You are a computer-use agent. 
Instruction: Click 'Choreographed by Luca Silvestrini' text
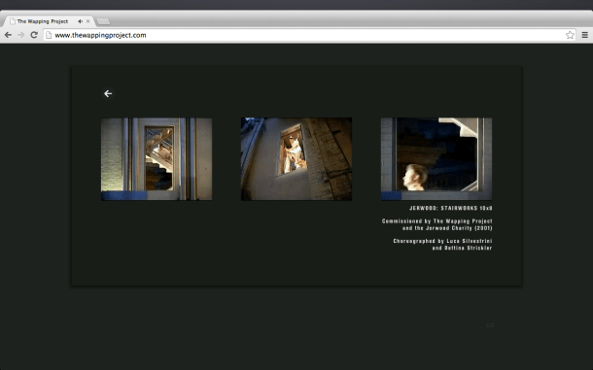coord(443,241)
